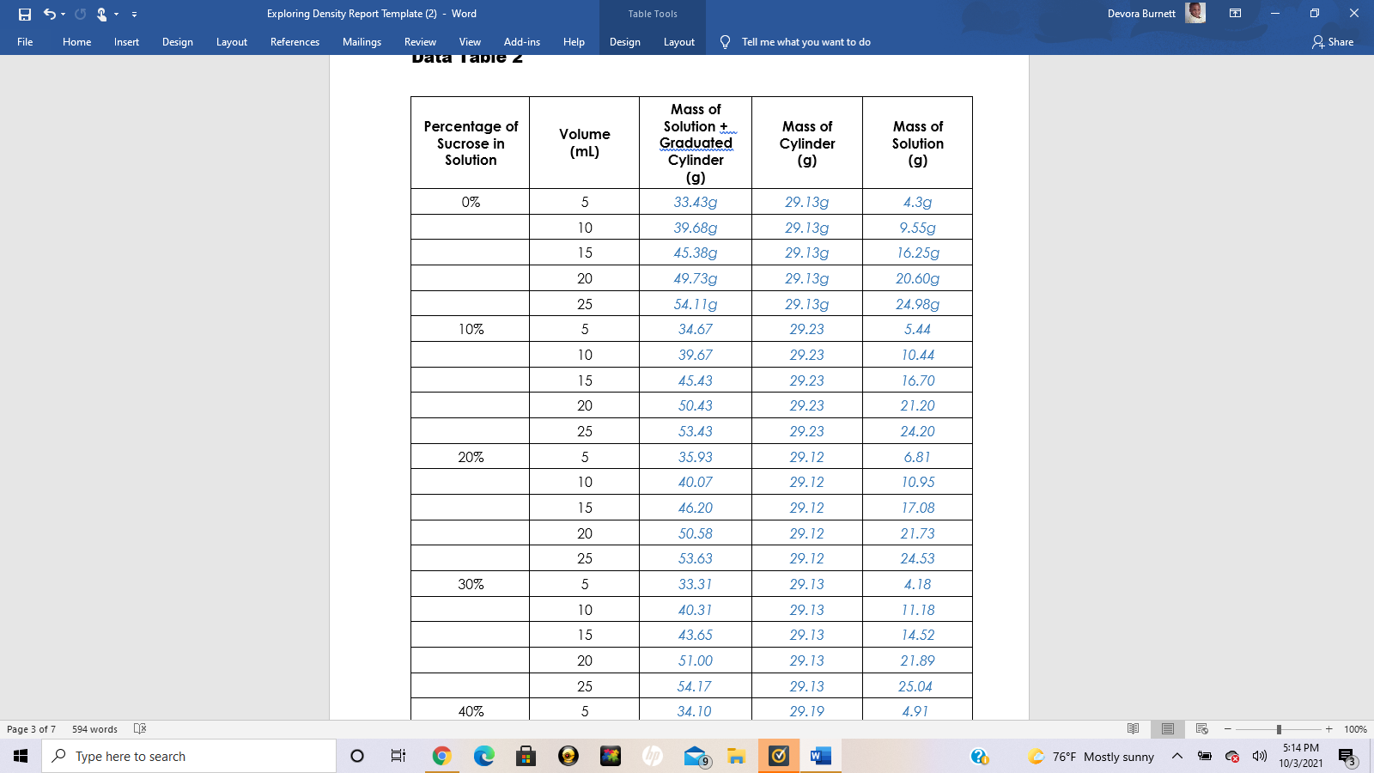The image size is (1374, 773).
Task: Click the cell containing 33.43g
Action: (696, 202)
